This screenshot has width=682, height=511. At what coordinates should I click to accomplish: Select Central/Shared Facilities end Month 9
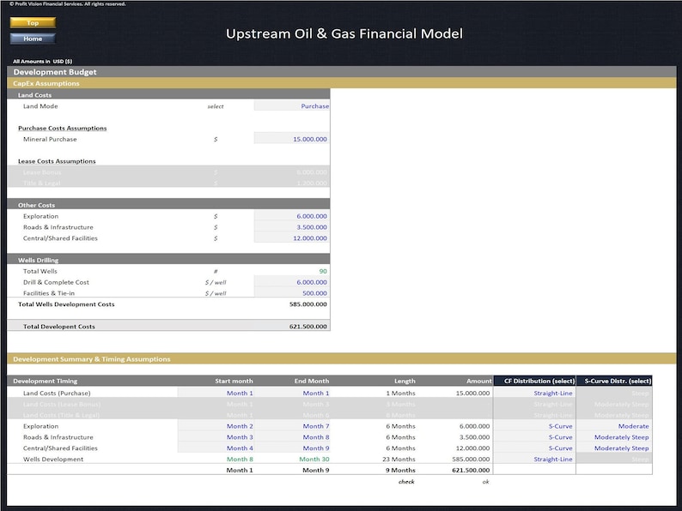292,448
